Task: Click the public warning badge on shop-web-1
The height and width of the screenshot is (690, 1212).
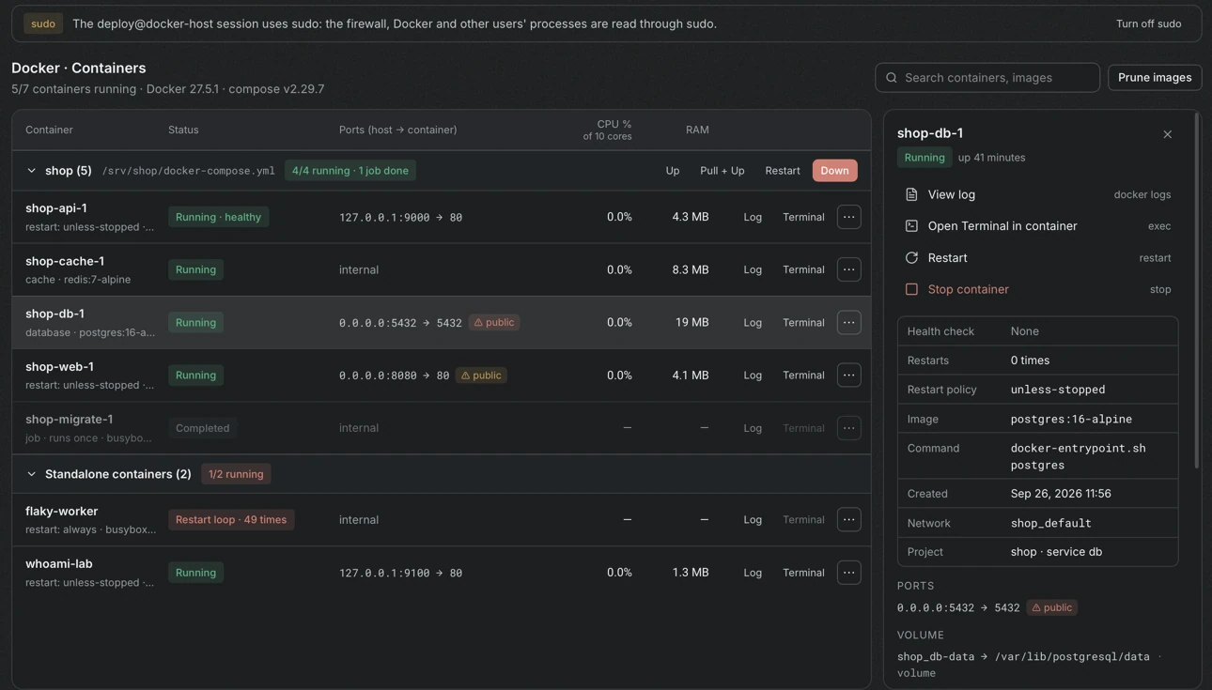Action: [x=481, y=376]
